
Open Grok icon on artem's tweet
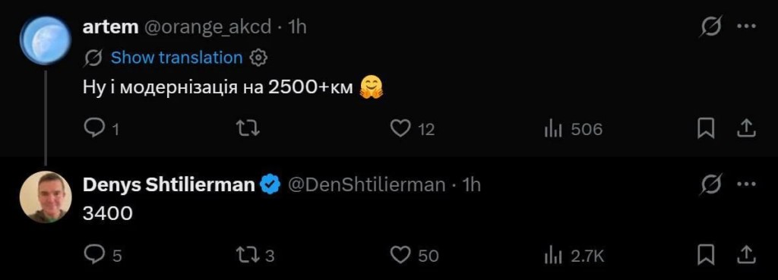click(710, 27)
